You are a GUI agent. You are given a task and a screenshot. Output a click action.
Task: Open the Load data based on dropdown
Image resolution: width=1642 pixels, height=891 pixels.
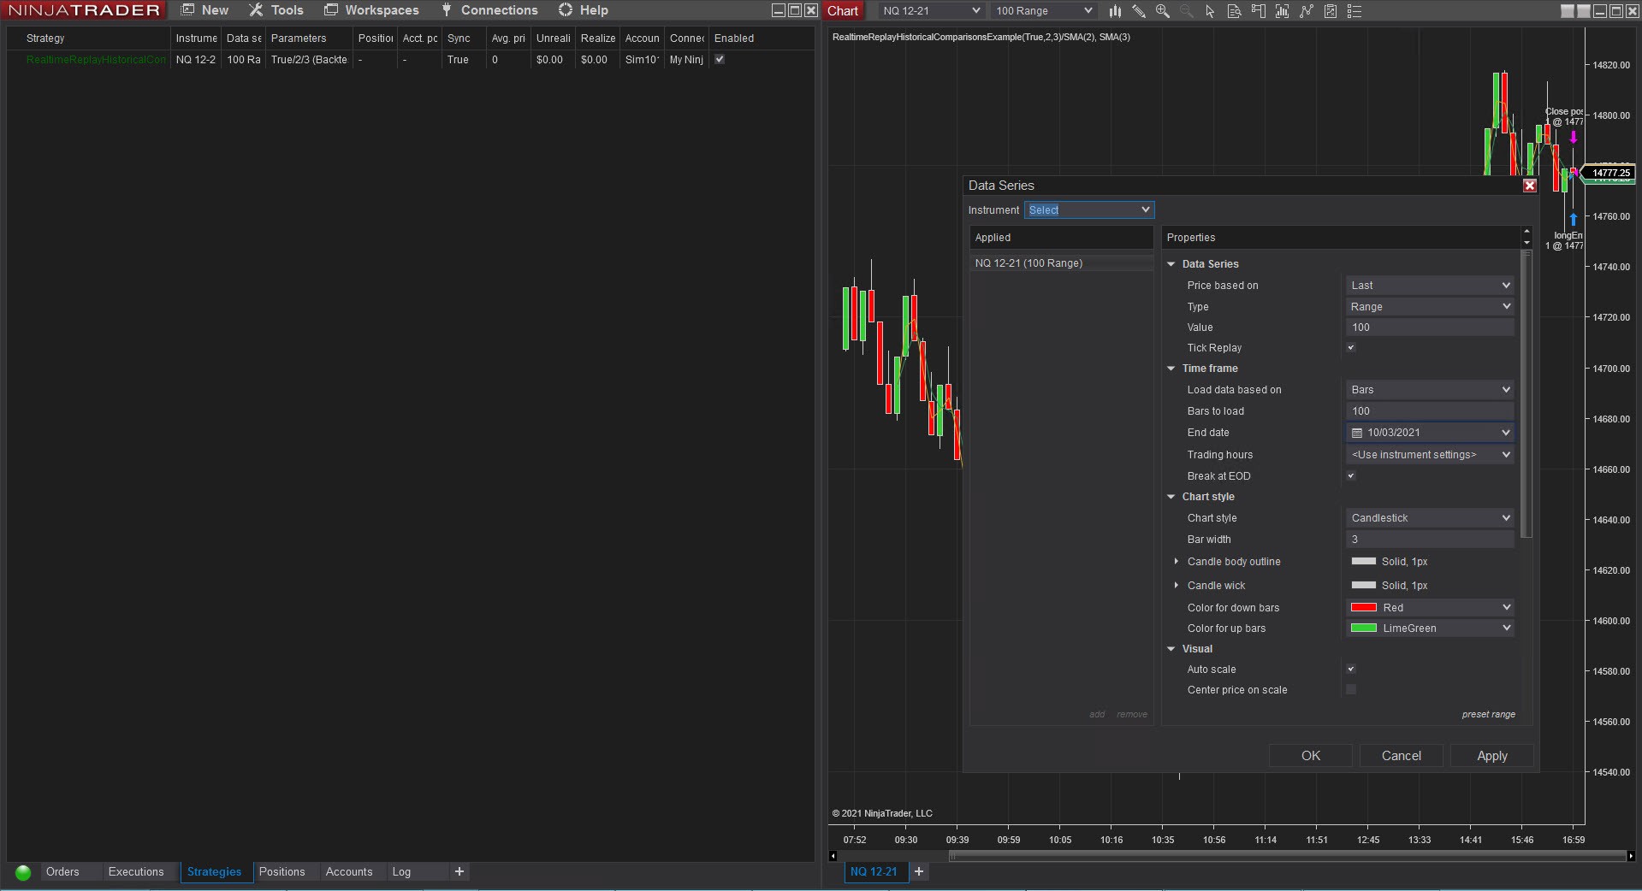[1430, 390]
